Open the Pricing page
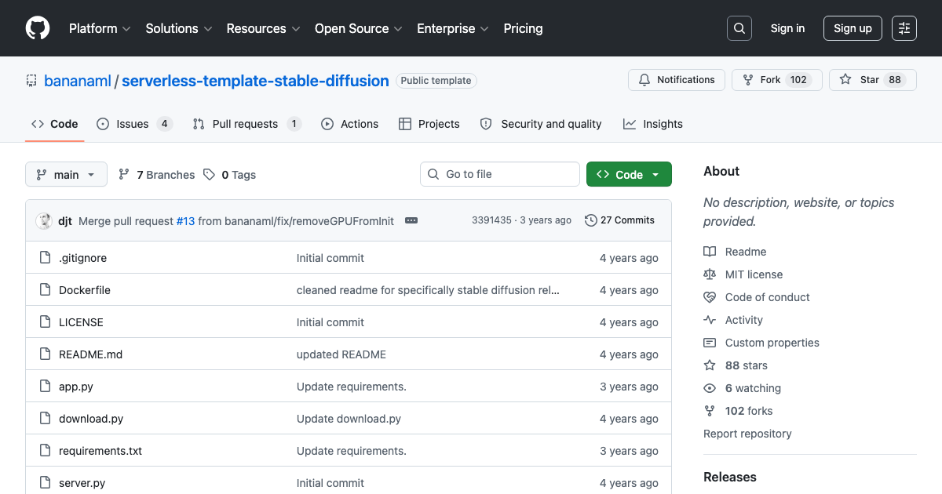 click(x=523, y=28)
